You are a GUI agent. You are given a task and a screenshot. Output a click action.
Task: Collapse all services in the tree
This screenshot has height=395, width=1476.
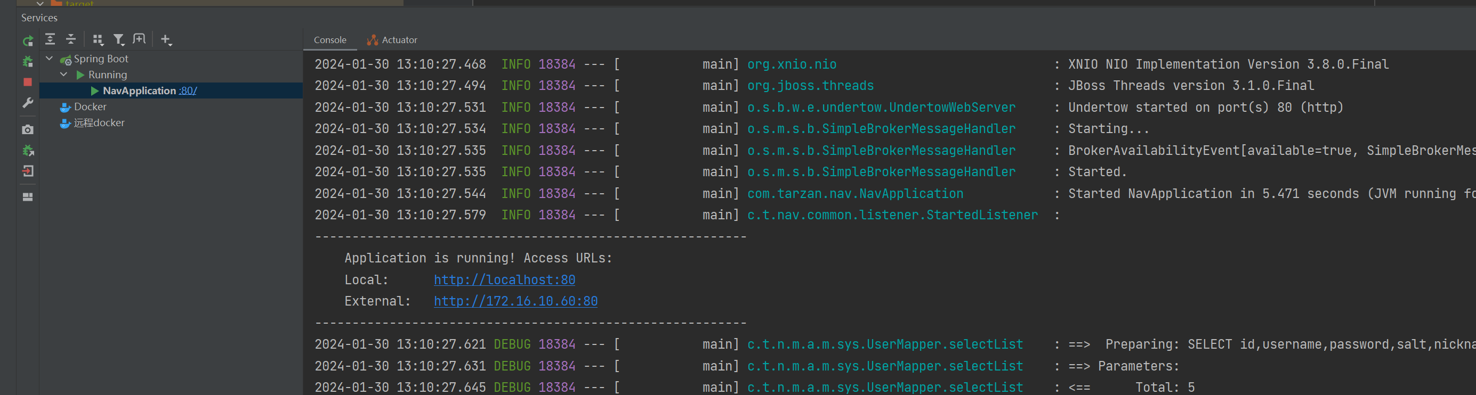71,39
